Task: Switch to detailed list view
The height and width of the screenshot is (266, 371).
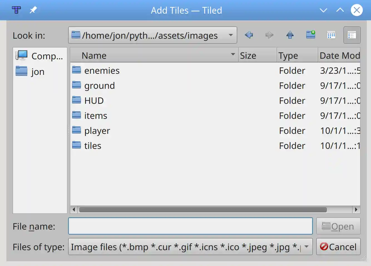Action: pos(352,35)
